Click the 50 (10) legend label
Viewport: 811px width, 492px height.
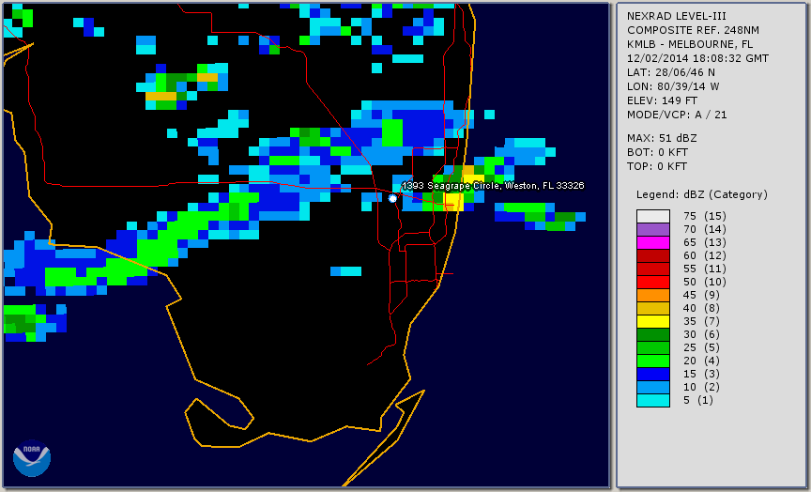coord(704,282)
